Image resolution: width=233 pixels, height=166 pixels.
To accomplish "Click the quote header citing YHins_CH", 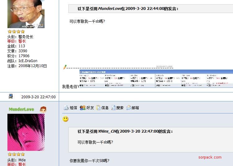I will click(x=125, y=131).
